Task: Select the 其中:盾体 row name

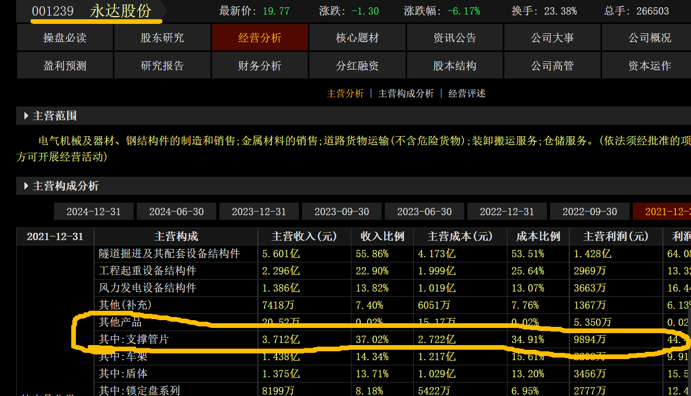Action: point(123,374)
